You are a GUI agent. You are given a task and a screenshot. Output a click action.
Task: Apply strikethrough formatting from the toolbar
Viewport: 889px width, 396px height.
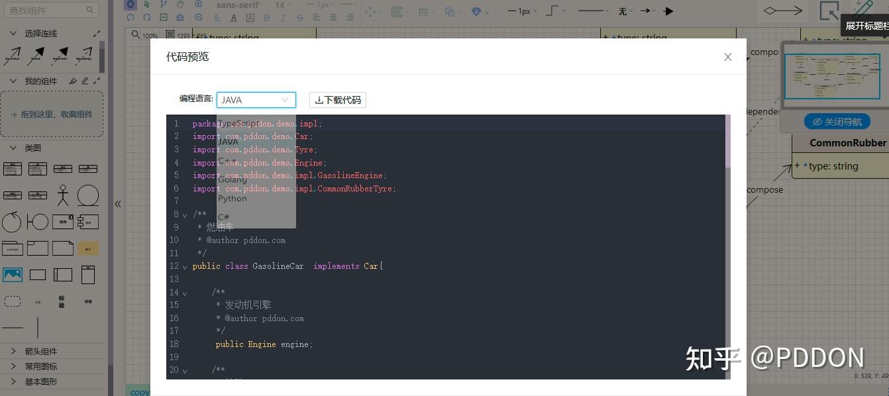click(x=299, y=18)
